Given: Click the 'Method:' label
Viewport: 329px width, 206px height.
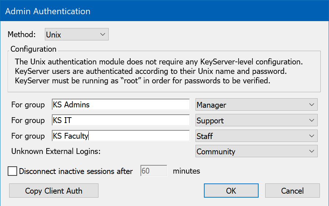Looking at the screenshot, I should pos(22,35).
